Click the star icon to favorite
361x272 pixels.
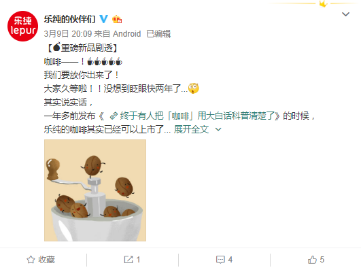point(31,260)
